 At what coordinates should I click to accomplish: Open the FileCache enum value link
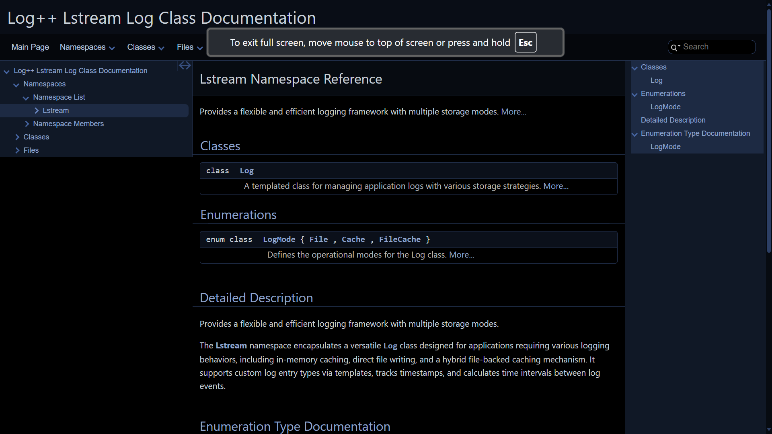point(400,240)
